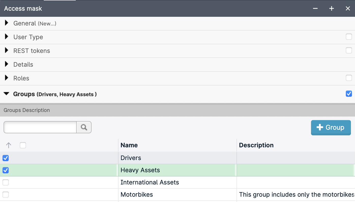Enable the REST tokens section checkbox
The width and height of the screenshot is (355, 202).
[x=349, y=51]
